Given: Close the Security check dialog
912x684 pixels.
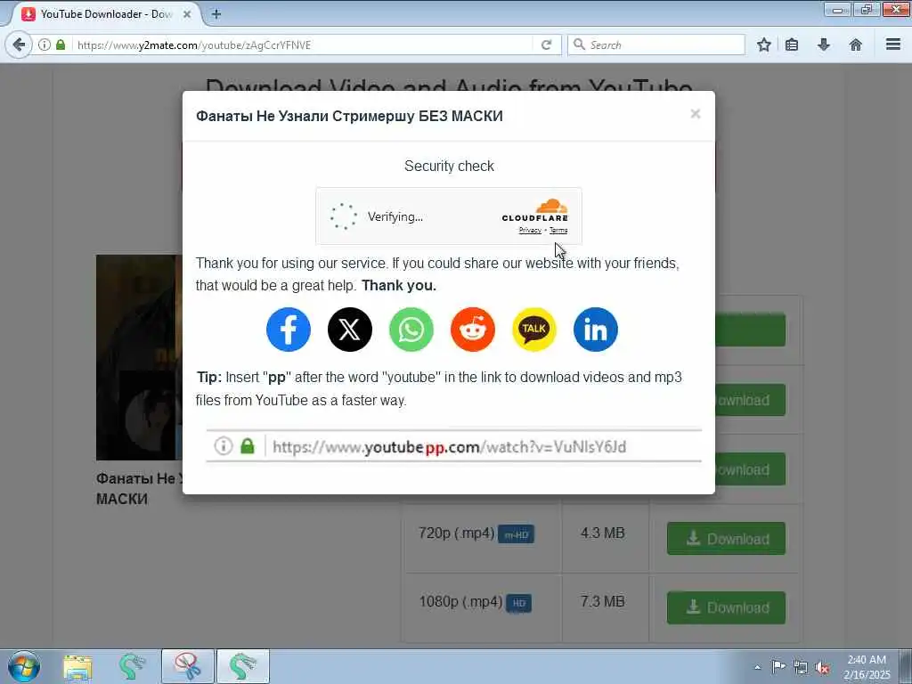Looking at the screenshot, I should tap(695, 114).
